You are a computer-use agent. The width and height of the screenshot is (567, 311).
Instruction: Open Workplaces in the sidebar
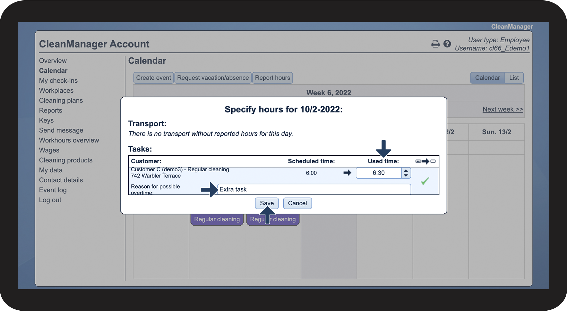tap(56, 90)
